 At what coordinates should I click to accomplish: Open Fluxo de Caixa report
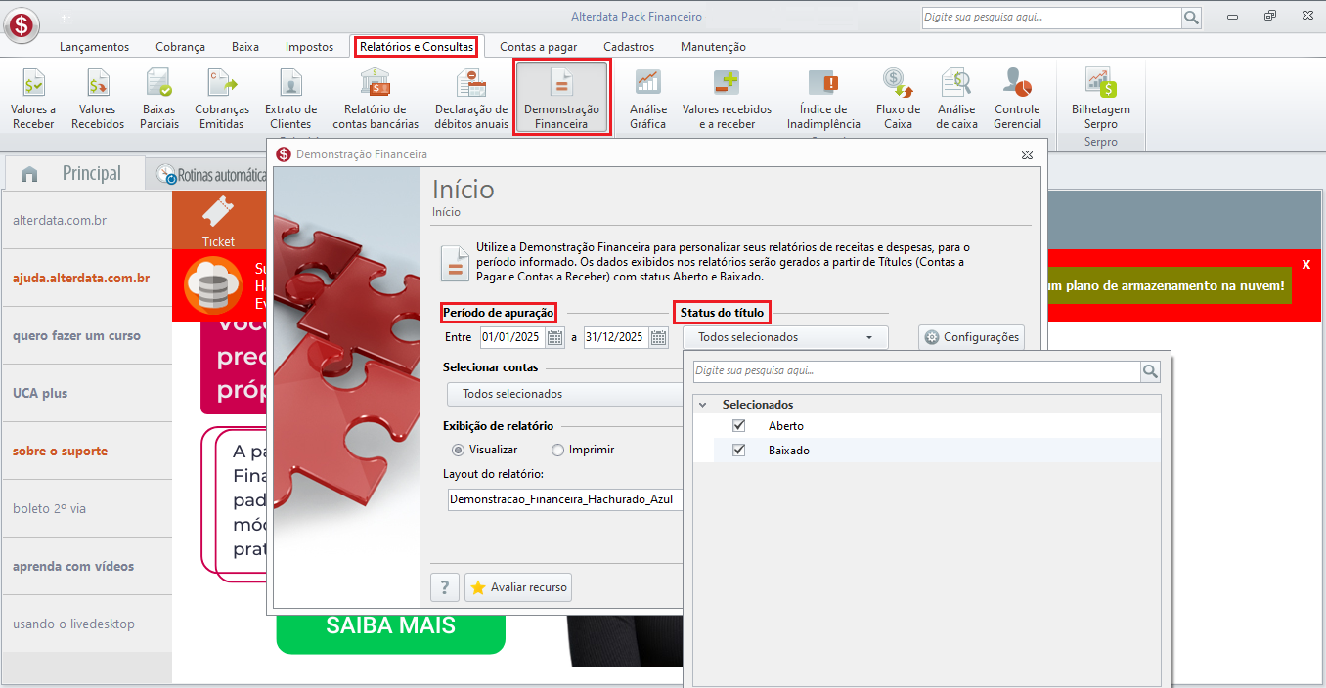tap(898, 99)
